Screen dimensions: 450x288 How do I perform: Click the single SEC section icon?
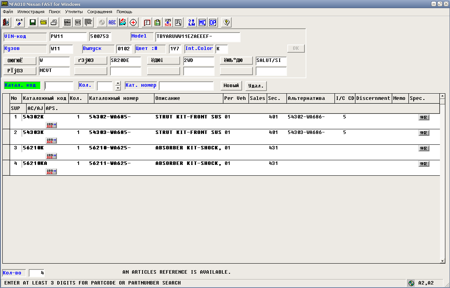tap(78, 22)
